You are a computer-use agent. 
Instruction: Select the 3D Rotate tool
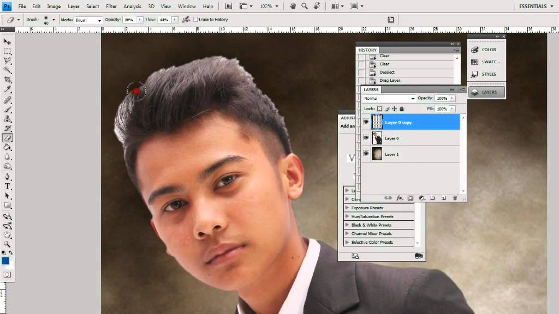tap(7, 216)
